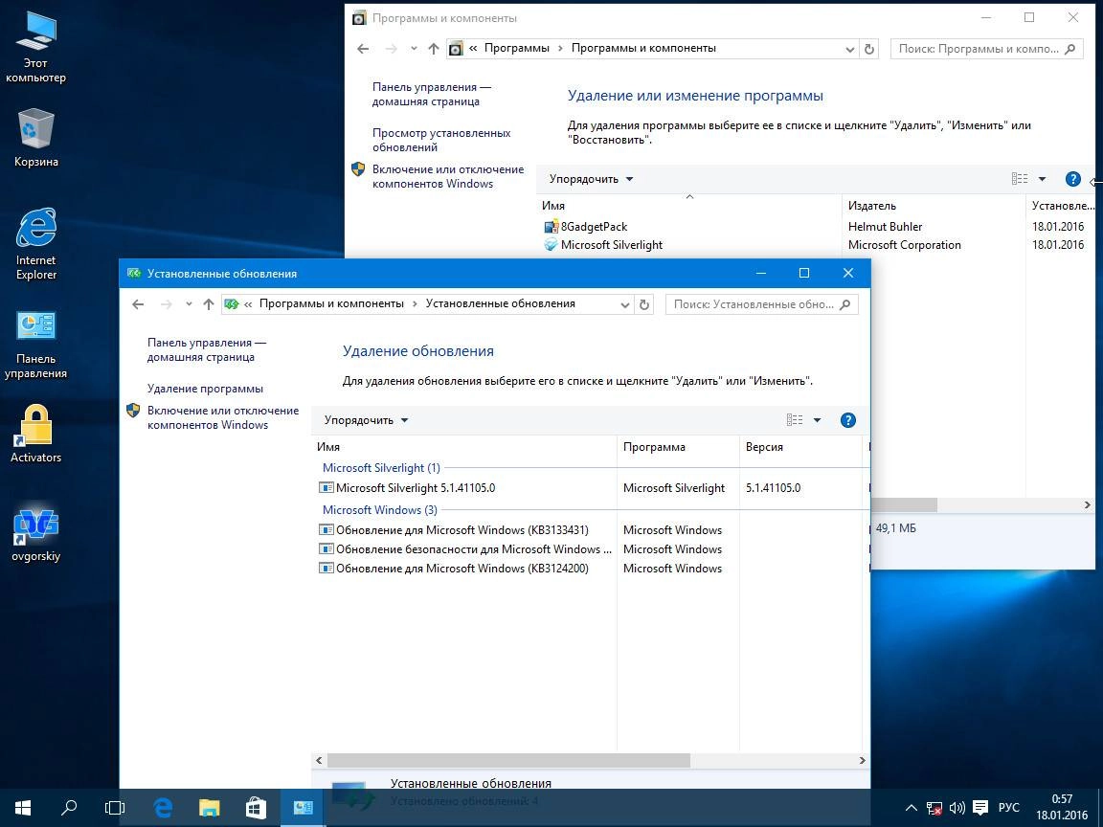The width and height of the screenshot is (1103, 827).
Task: Click Программы и компоненты breadcrumb in updates window
Action: (x=331, y=303)
